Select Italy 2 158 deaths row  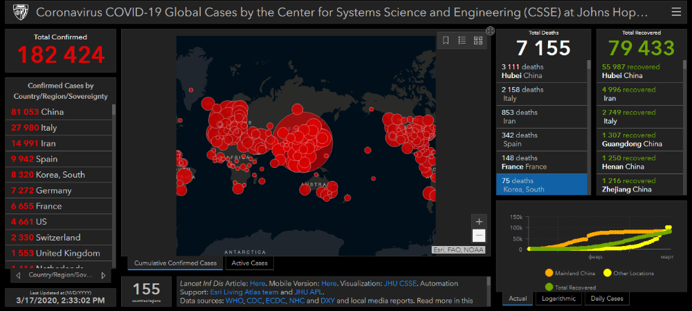pos(542,94)
